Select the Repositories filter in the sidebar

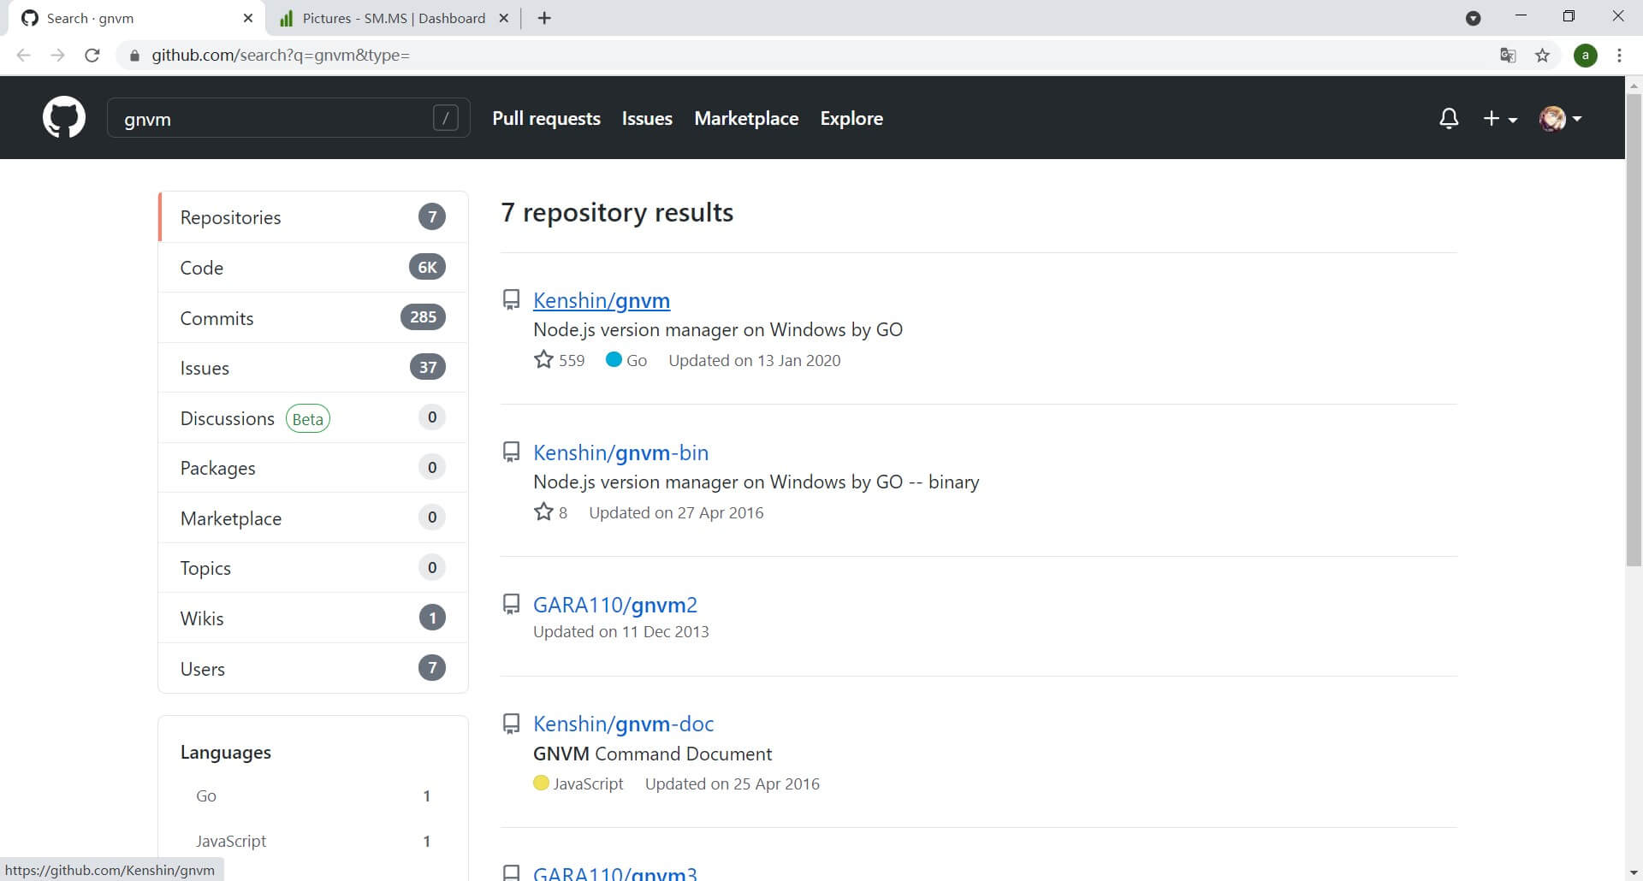pos(313,217)
